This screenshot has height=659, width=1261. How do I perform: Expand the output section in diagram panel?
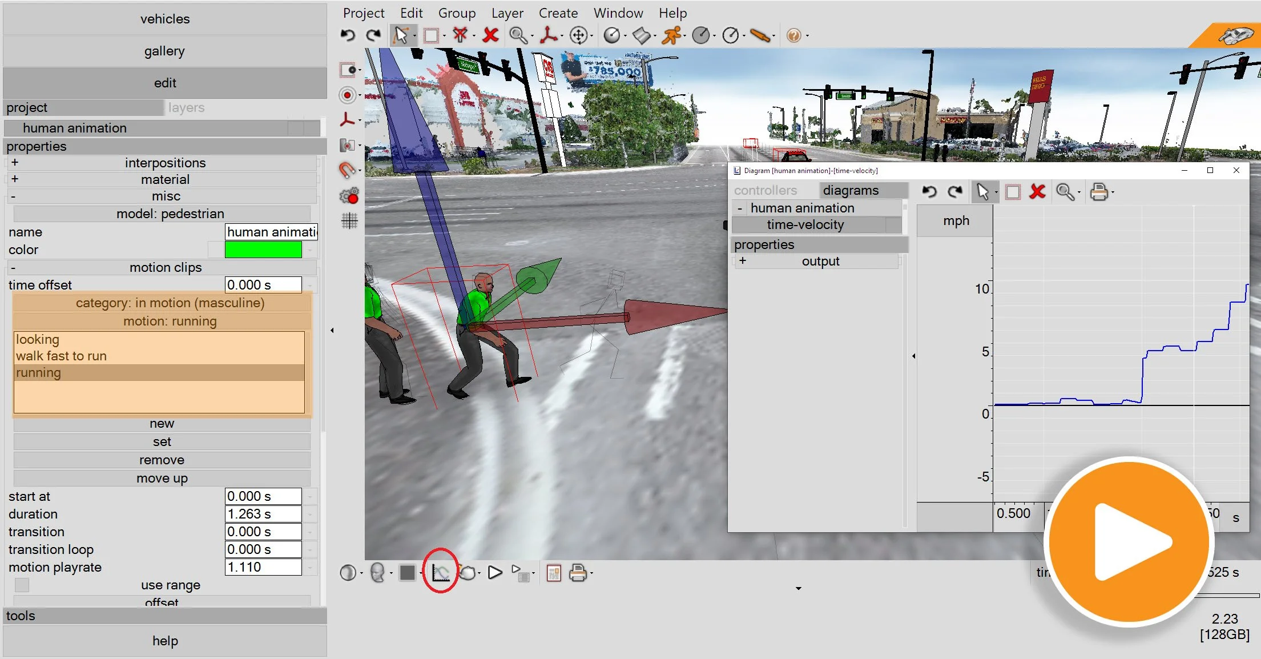click(x=742, y=261)
